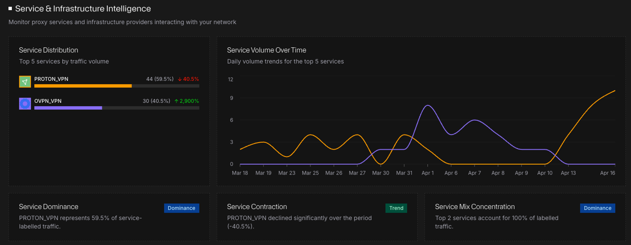Select the OVPN_VPN label text
Screen dimensions: 631x245
[x=48, y=101]
